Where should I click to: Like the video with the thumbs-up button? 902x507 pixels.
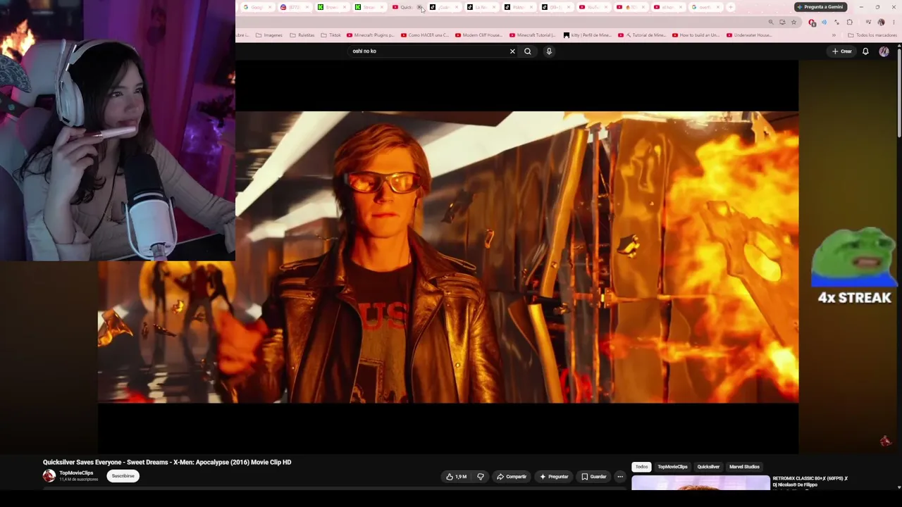[456, 477]
